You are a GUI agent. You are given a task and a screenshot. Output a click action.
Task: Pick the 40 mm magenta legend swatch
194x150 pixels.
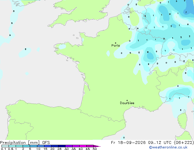[x=83, y=146]
